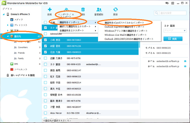Image resolution: width=190 pixels, height=123 pixels.
Task: Click the メディア media icon in sidebar
Action: pyautogui.click(x=12, y=20)
